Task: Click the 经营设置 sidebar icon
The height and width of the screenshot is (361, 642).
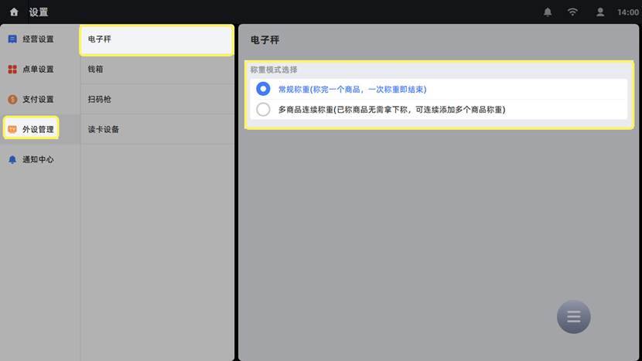Action: 12,39
